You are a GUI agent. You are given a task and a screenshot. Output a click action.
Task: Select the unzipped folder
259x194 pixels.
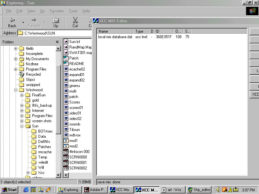pos(29,85)
